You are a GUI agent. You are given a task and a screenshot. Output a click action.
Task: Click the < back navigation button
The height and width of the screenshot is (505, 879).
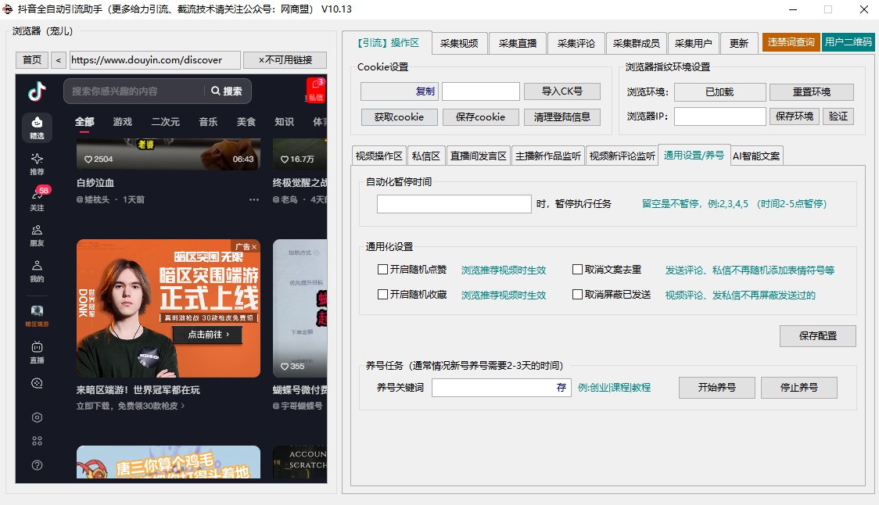click(59, 60)
